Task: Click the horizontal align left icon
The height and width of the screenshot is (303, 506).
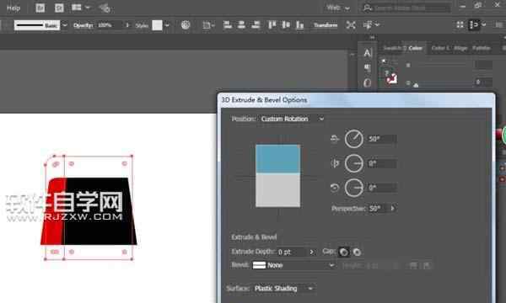Action: click(227, 24)
